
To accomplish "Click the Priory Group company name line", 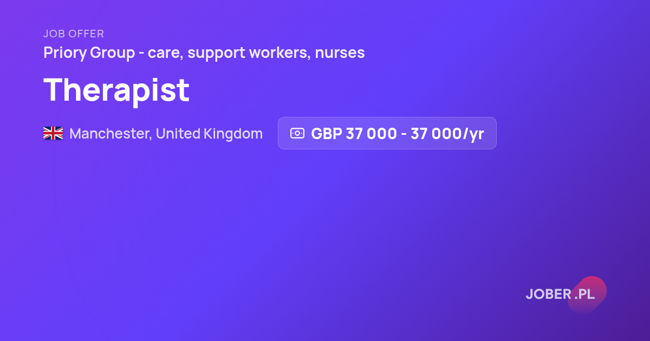I will click(x=204, y=53).
